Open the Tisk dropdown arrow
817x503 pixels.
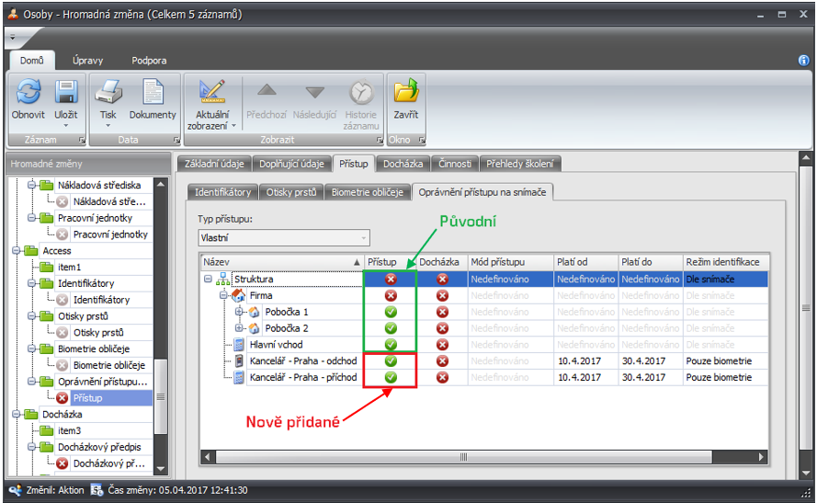pos(108,126)
